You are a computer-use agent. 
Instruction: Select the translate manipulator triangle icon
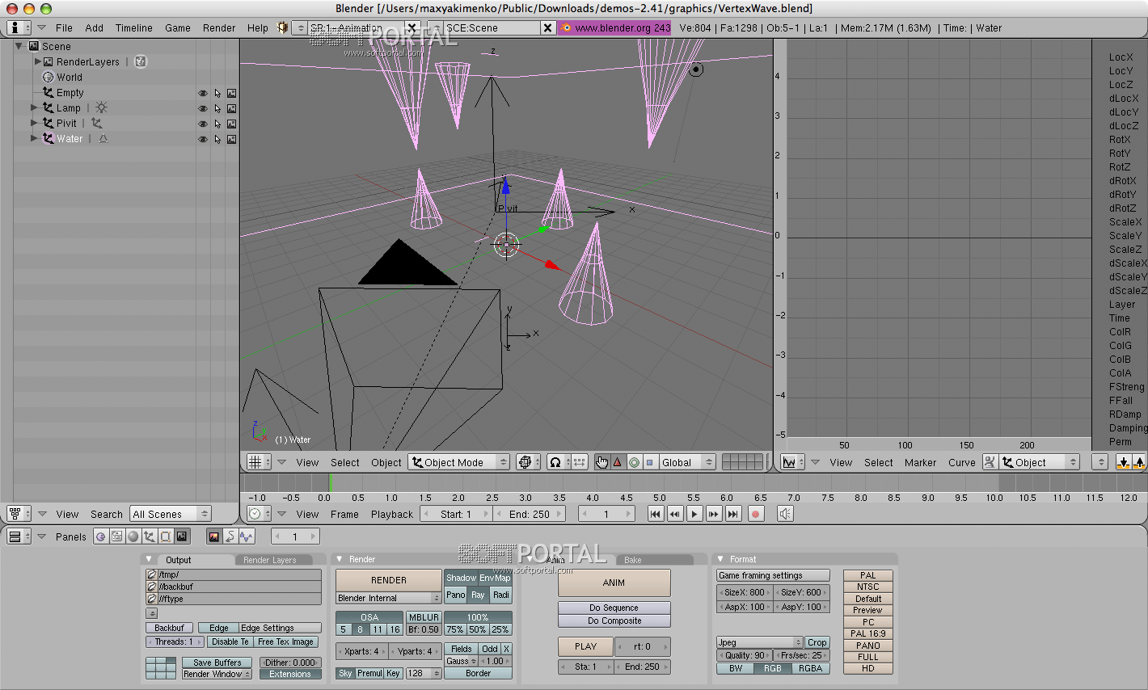pyautogui.click(x=618, y=462)
